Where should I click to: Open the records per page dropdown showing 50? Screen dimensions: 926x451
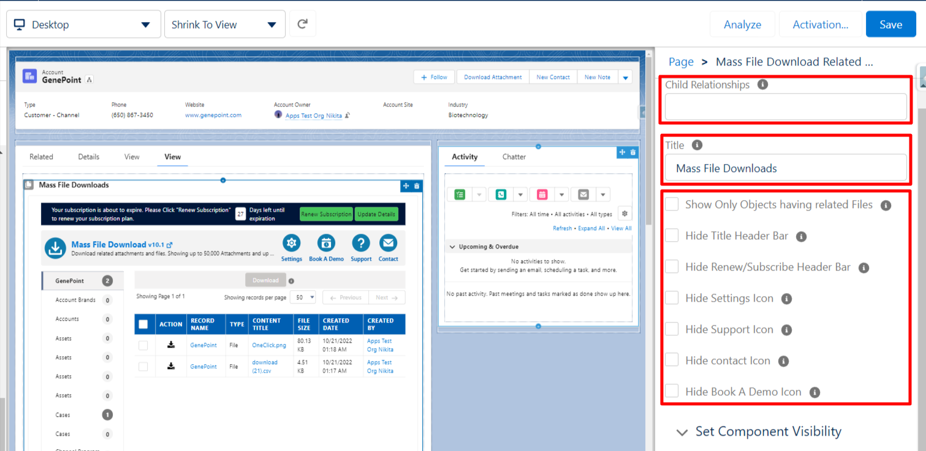click(x=303, y=297)
